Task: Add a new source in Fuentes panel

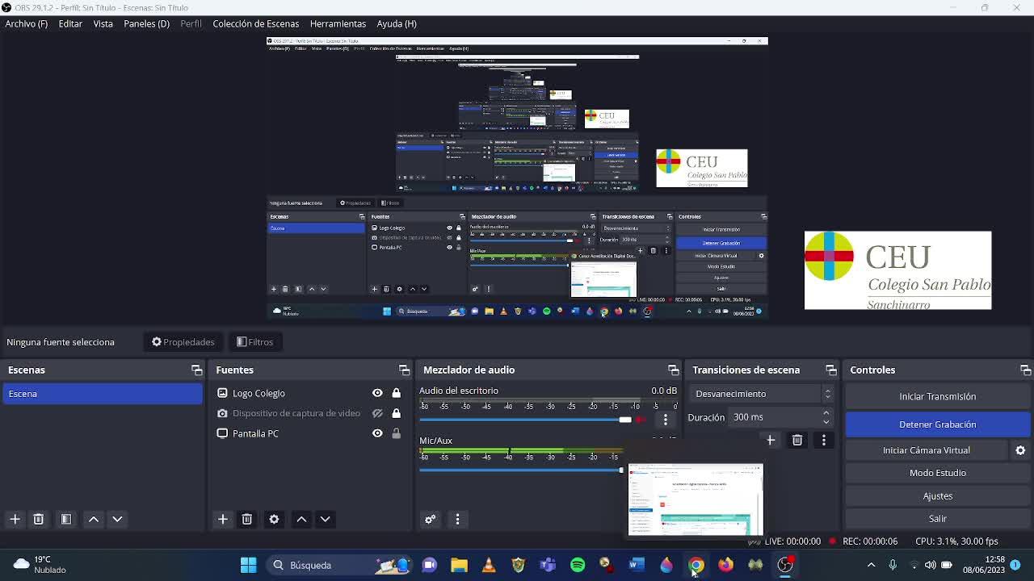Action: click(223, 519)
